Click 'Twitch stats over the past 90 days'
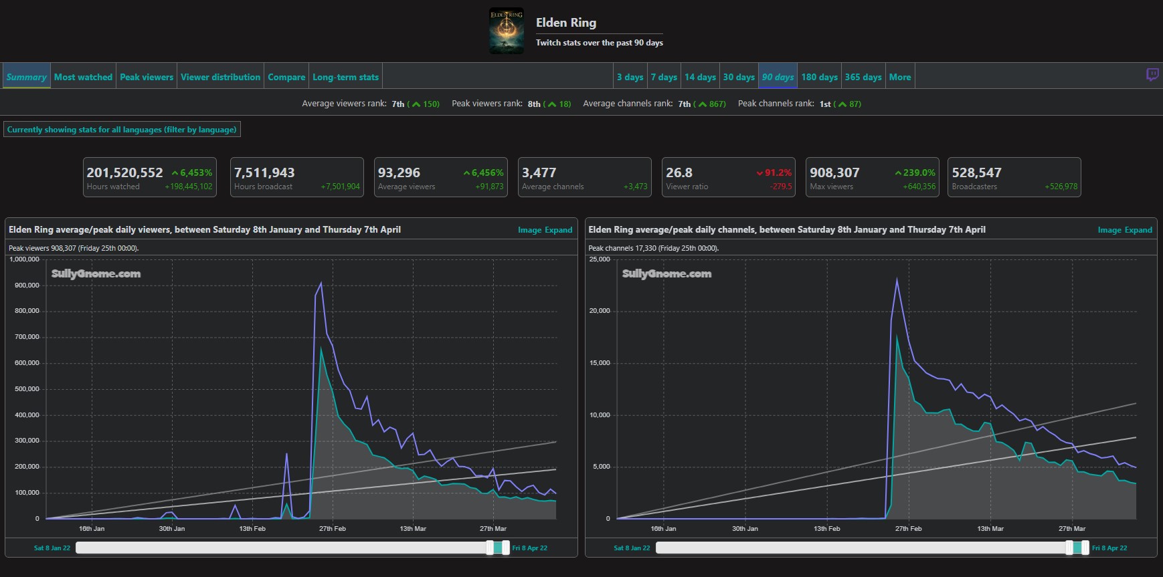This screenshot has height=577, width=1163. (x=600, y=43)
